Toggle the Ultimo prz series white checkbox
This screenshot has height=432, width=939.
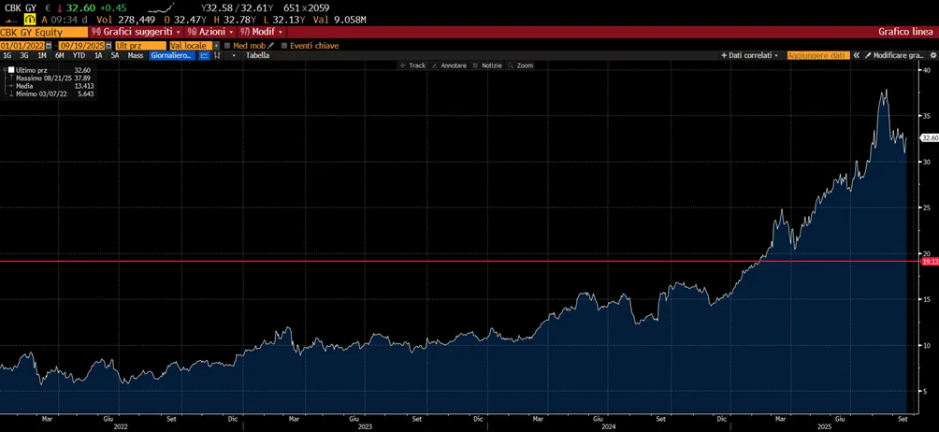tap(11, 70)
